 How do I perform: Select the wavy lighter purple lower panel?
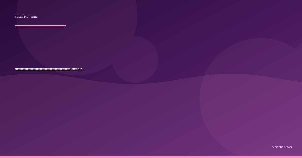coord(101,120)
